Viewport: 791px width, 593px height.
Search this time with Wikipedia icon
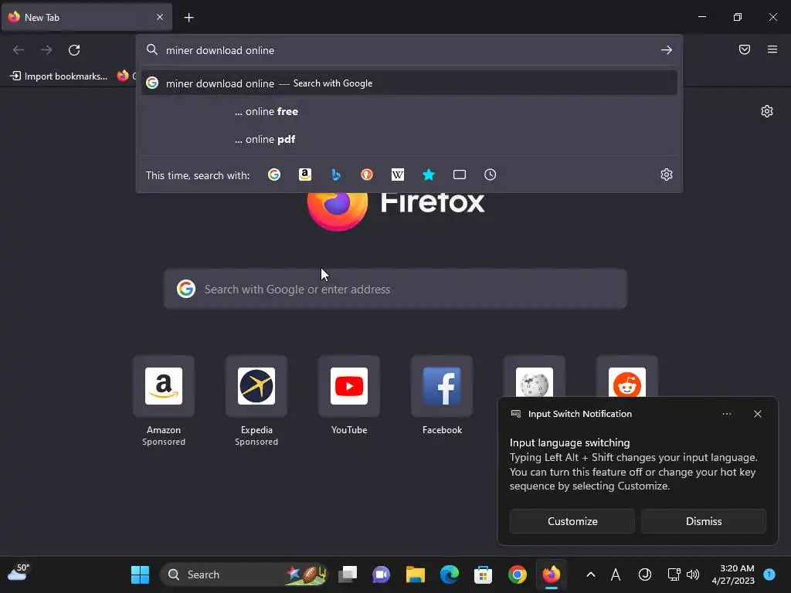398,175
